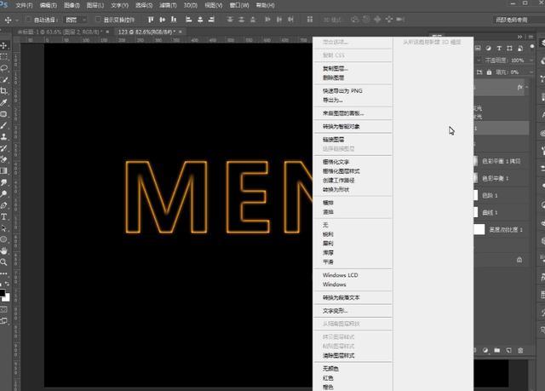
Task: Click the background color swatch
Action: tap(7, 298)
